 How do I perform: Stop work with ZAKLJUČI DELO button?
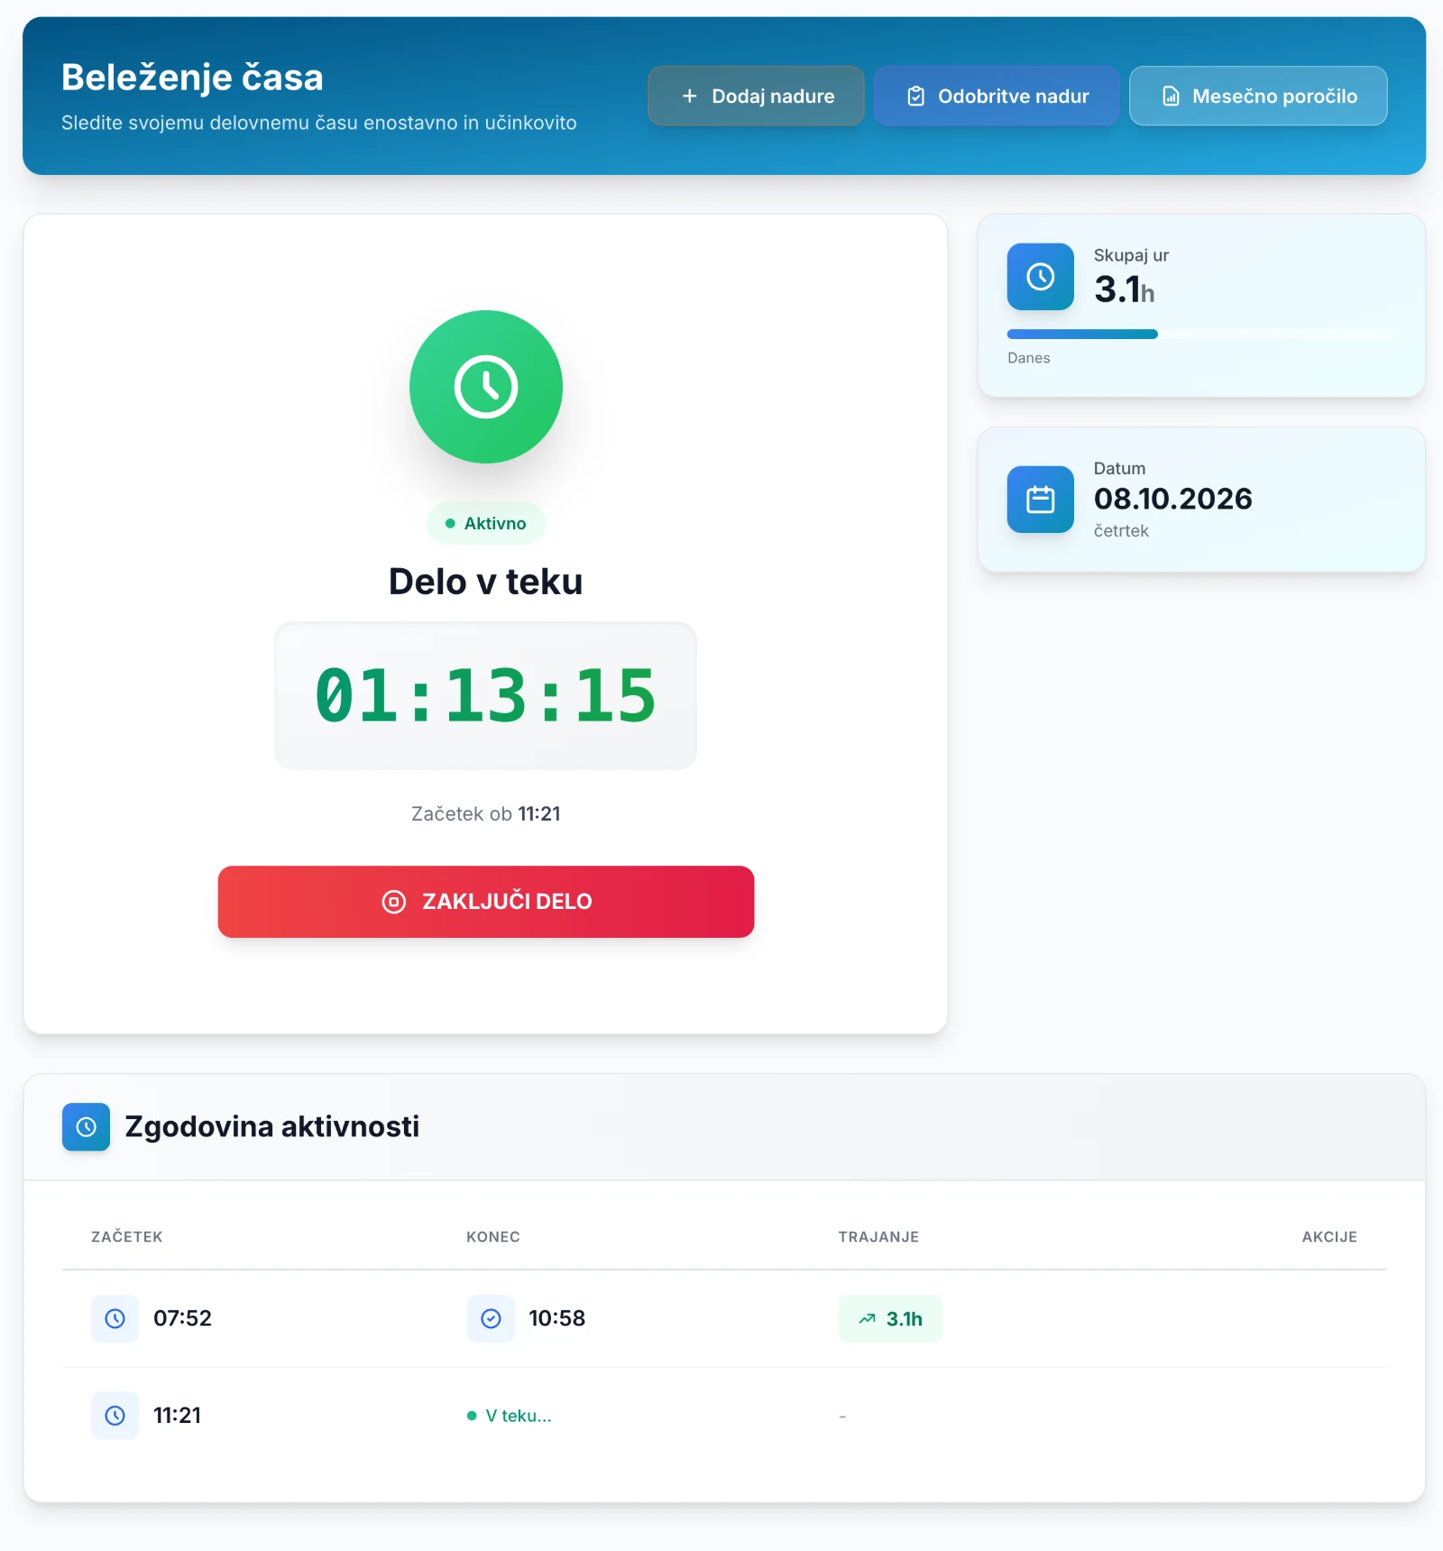486,902
